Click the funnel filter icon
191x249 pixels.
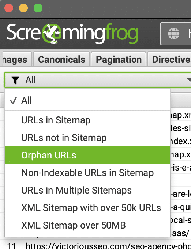(15, 80)
